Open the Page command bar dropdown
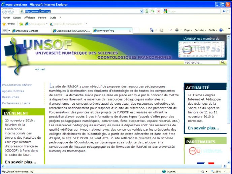The height and width of the screenshot is (174, 232). [x=188, y=30]
